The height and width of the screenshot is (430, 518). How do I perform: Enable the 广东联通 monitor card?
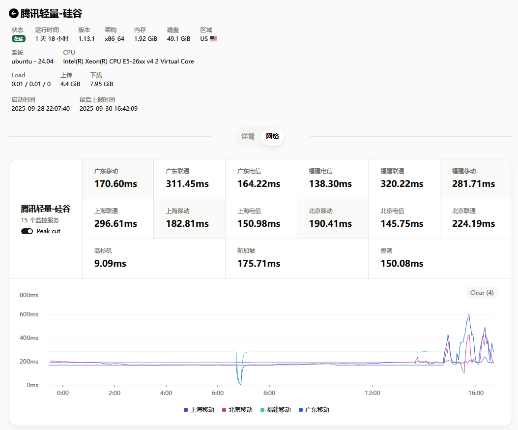click(189, 179)
